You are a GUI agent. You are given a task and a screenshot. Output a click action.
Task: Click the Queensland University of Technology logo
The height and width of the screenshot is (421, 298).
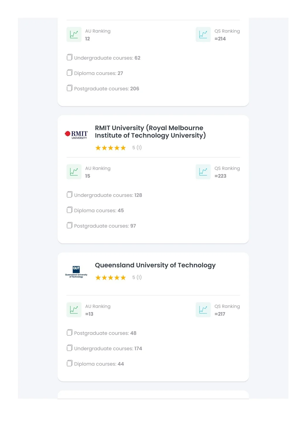tap(76, 272)
